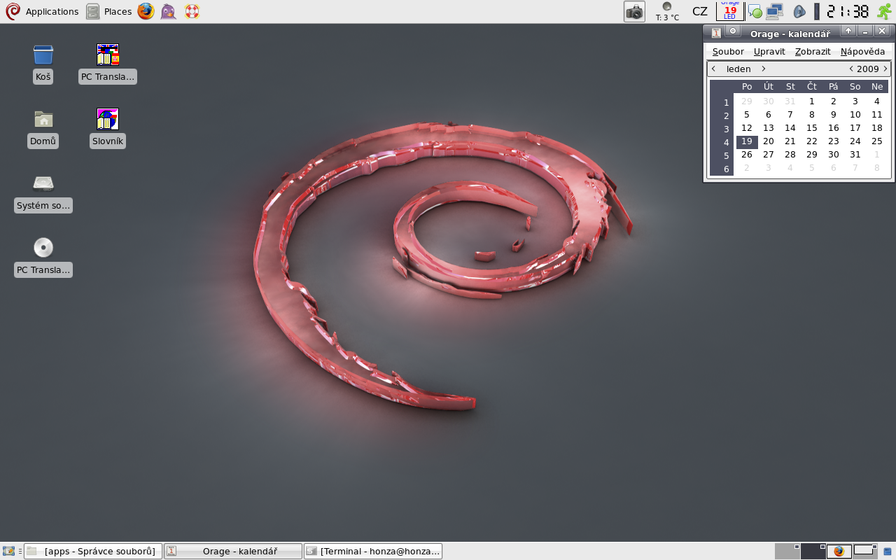The image size is (896, 560).
Task: Open the Koš trash desktop icon
Action: [43, 55]
